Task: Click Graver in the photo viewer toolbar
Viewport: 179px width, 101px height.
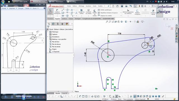Action: coord(28,8)
